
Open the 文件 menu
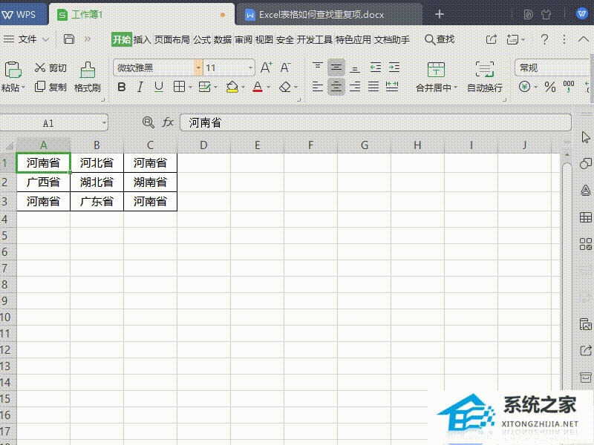pos(26,39)
